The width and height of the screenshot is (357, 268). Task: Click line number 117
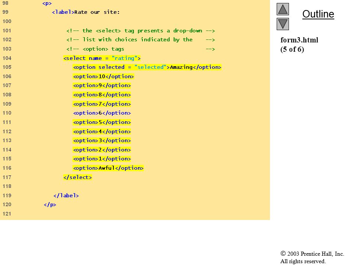click(7, 177)
